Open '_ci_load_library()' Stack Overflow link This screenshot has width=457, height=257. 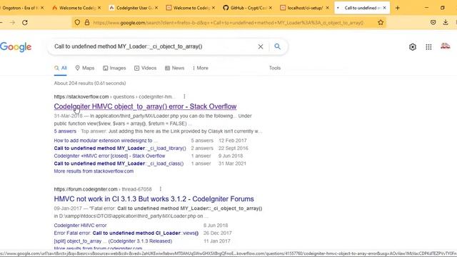[x=120, y=148]
